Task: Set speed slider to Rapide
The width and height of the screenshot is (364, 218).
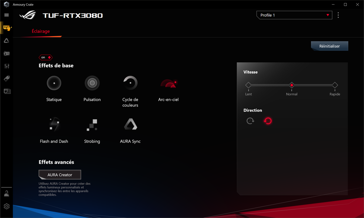Action: click(335, 85)
